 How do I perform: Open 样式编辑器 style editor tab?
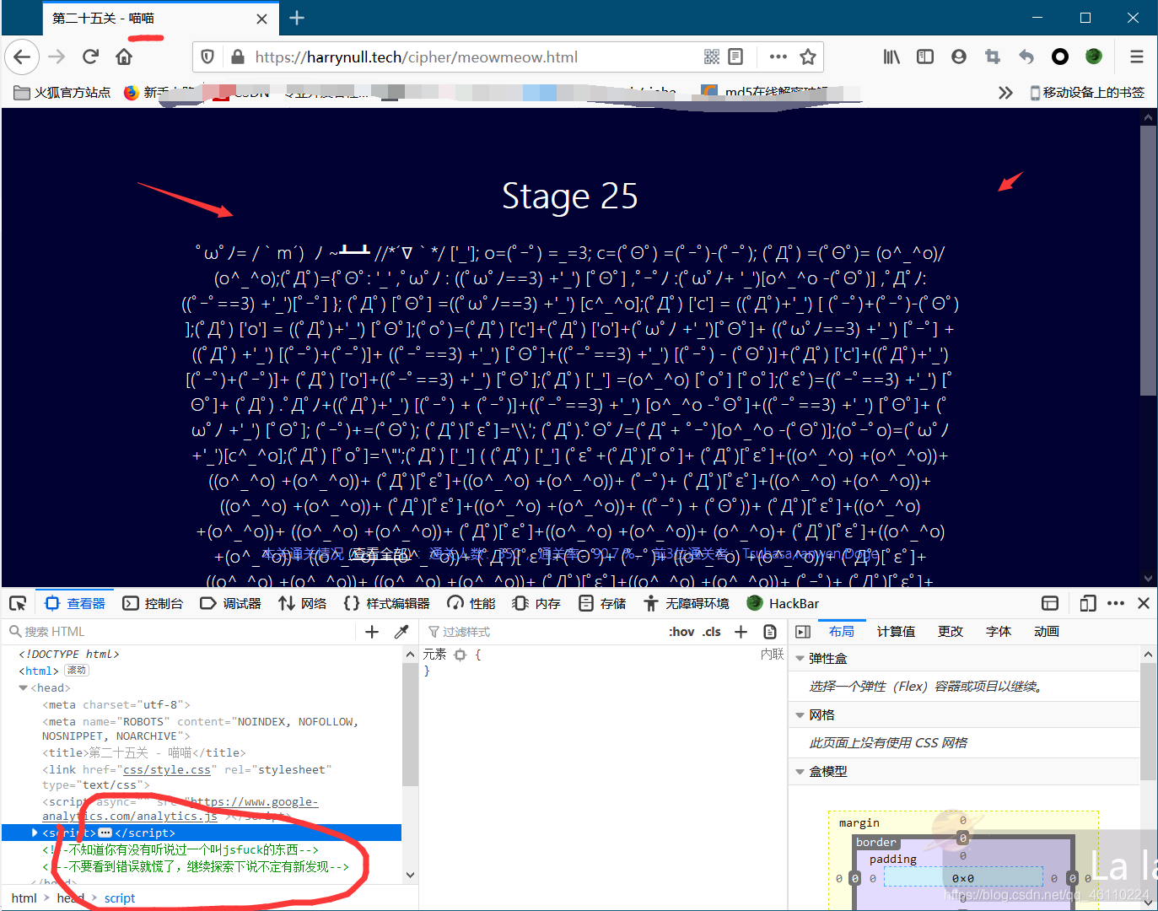pyautogui.click(x=386, y=603)
